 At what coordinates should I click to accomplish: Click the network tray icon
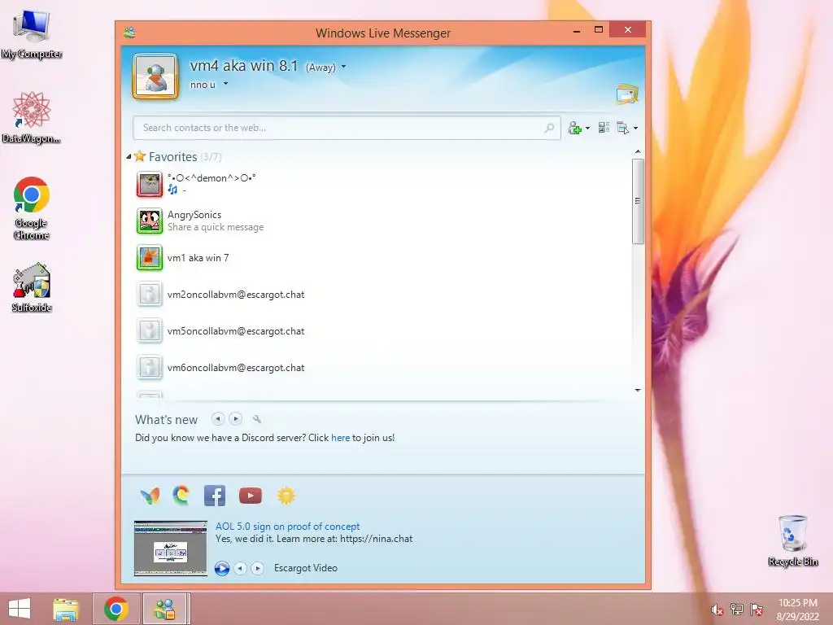click(737, 610)
